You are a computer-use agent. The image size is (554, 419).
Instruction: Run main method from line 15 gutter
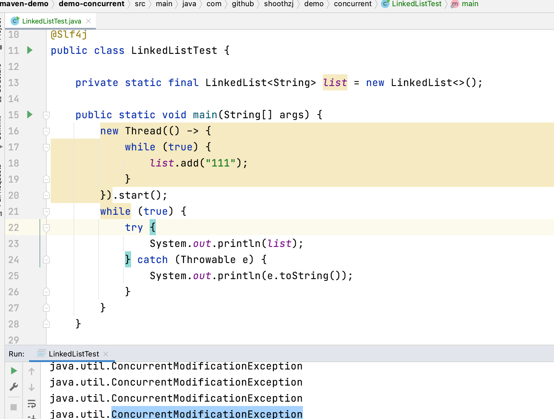click(x=30, y=114)
